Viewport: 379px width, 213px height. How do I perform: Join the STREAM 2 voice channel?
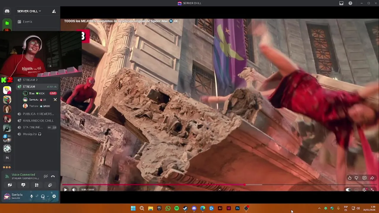click(x=37, y=80)
